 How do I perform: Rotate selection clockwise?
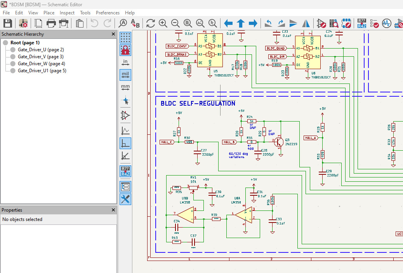(281, 23)
